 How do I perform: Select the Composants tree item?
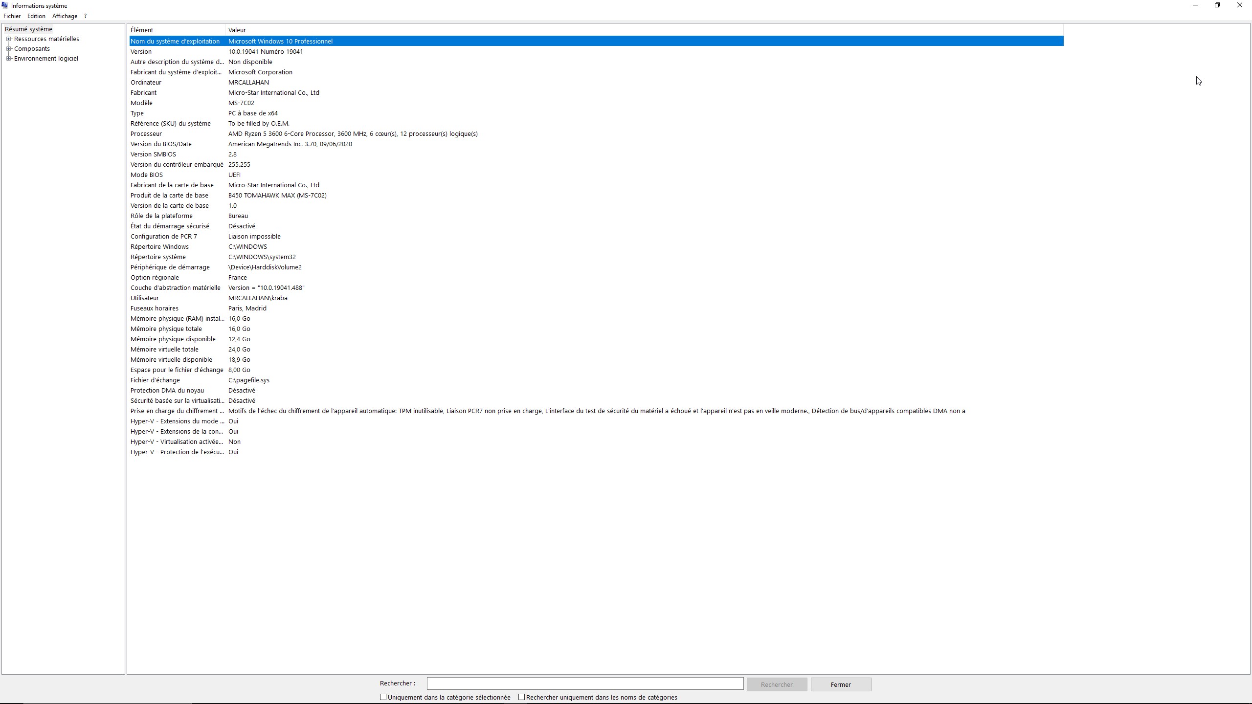(32, 49)
